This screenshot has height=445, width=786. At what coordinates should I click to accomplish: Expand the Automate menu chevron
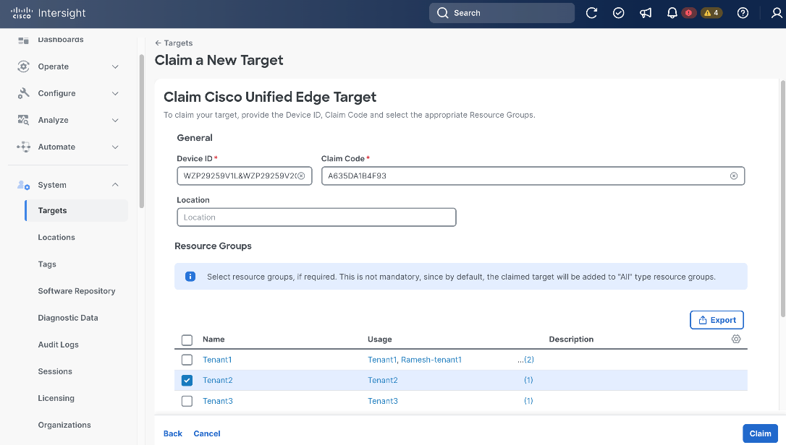click(x=115, y=147)
